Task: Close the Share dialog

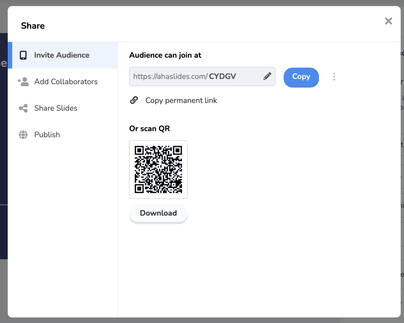Action: click(388, 21)
